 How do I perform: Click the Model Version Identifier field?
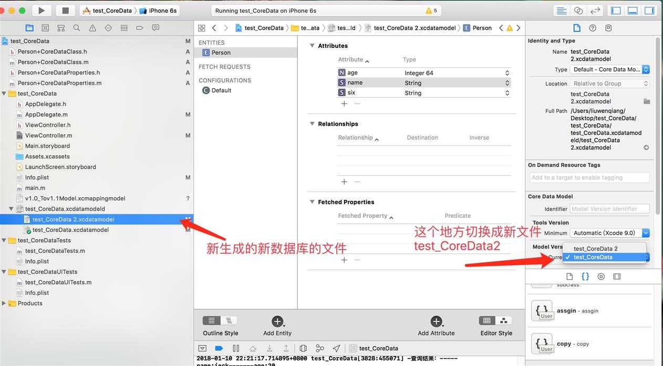click(610, 209)
